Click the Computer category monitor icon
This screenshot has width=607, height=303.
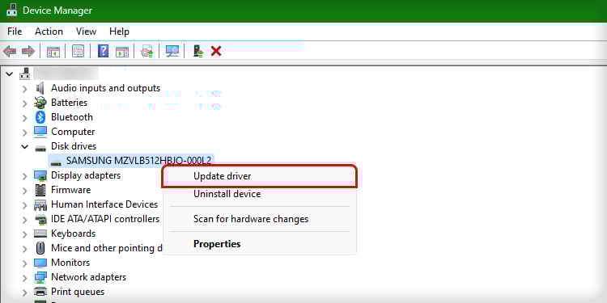click(40, 132)
